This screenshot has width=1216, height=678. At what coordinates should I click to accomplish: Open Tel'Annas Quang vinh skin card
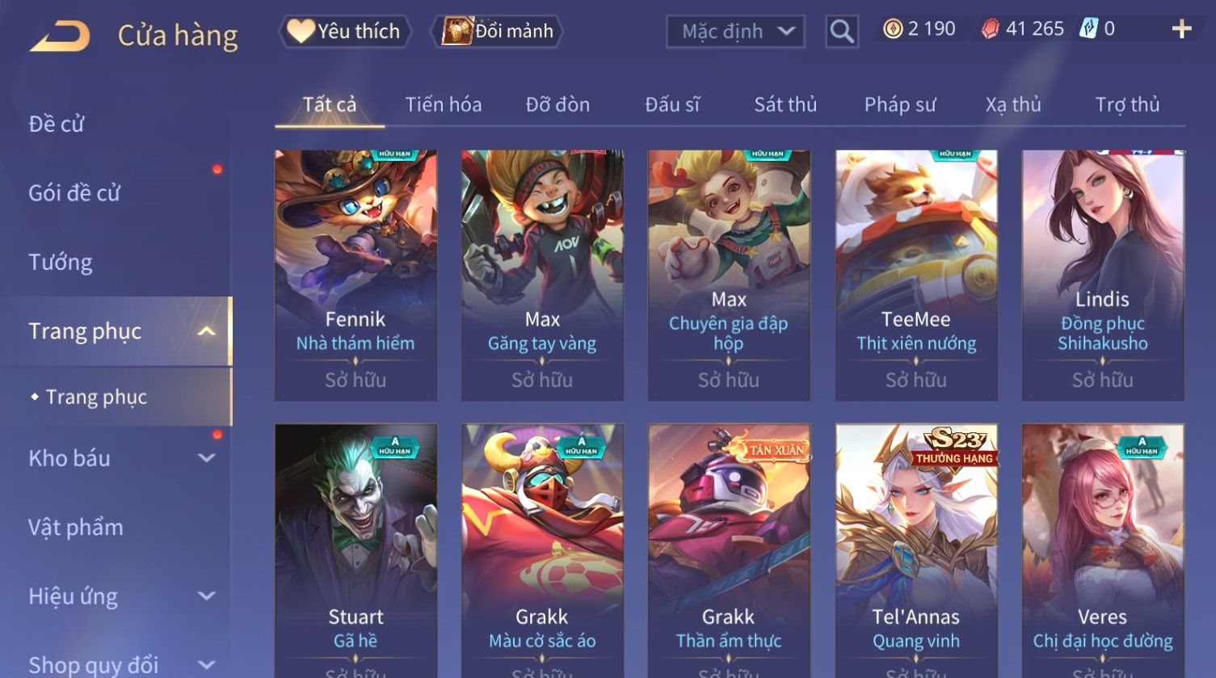916,550
